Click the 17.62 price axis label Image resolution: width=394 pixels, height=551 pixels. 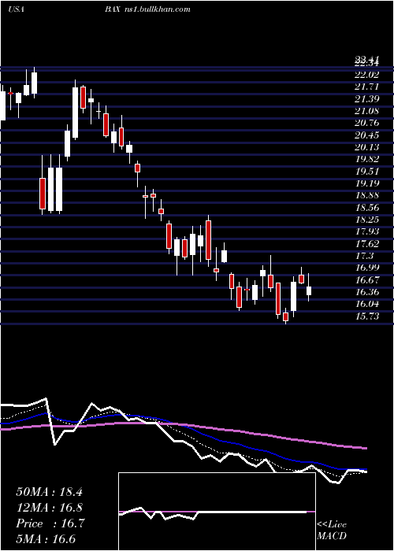pyautogui.click(x=366, y=244)
